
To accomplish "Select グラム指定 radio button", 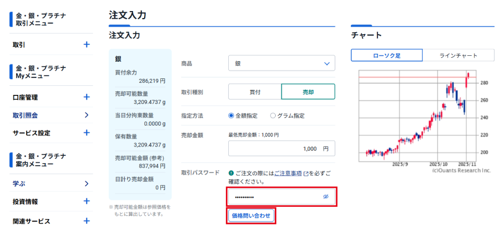I will (x=273, y=116).
